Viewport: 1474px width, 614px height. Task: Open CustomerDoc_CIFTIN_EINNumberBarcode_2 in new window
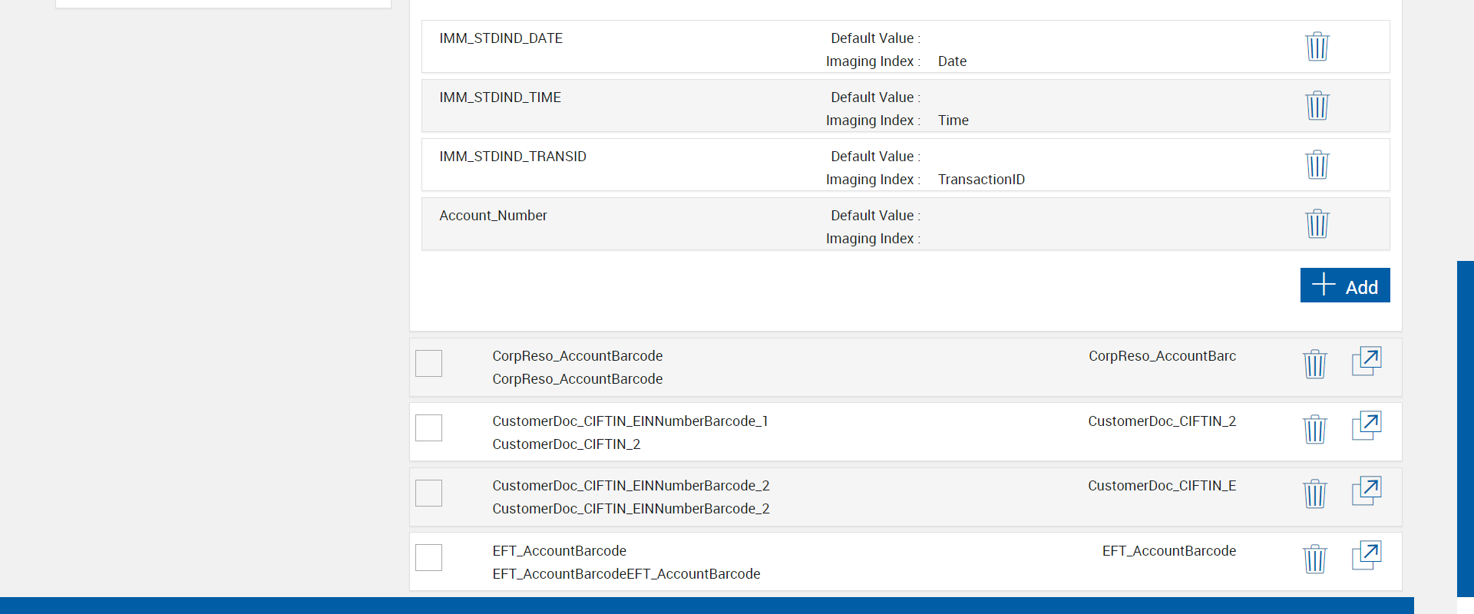tap(1367, 490)
